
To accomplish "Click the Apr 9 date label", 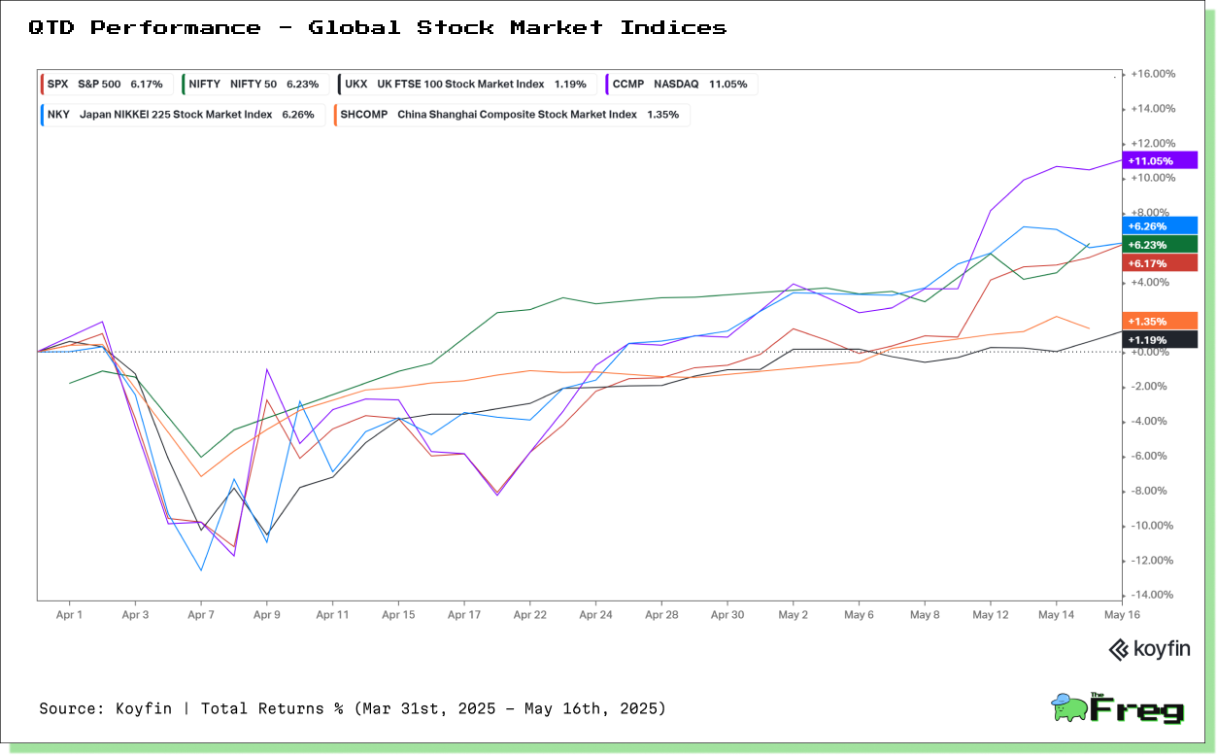I will pyautogui.click(x=267, y=615).
